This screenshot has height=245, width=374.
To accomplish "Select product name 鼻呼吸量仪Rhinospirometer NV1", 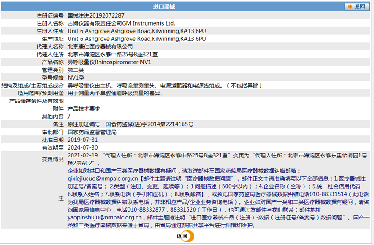I will [109, 62].
